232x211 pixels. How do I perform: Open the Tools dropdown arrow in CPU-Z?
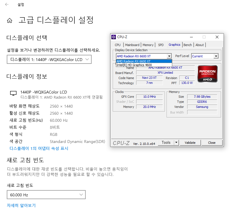tap(176, 143)
